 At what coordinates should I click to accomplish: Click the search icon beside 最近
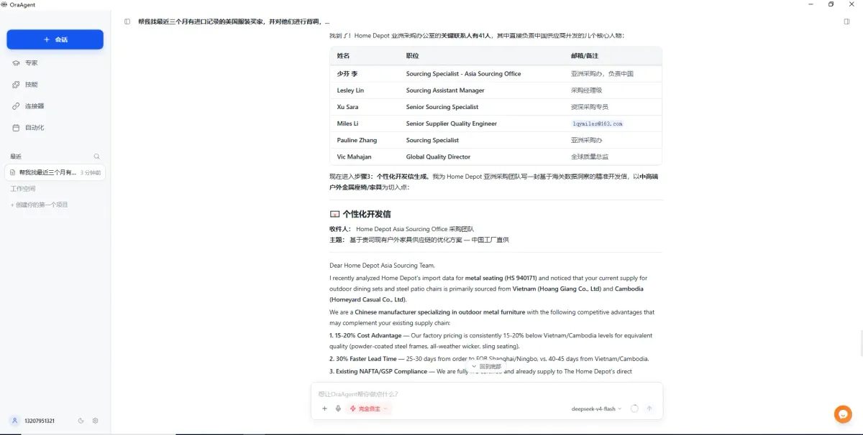[x=97, y=156]
